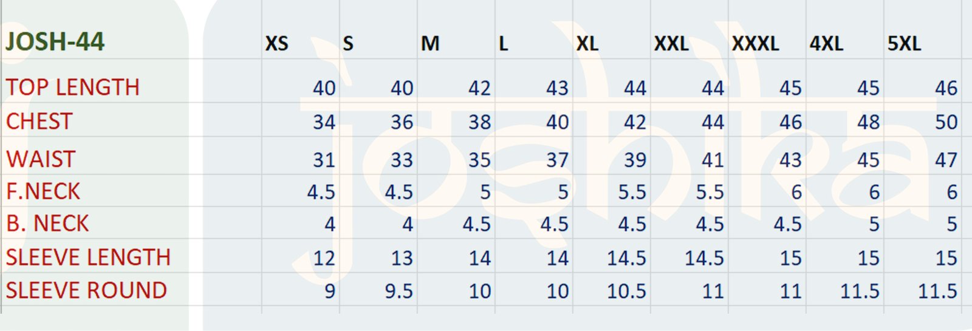
Task: Click the JOSH-44 title cell
Action: tap(55, 42)
